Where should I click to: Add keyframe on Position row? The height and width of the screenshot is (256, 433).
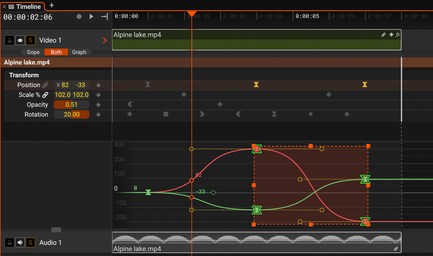click(x=98, y=85)
